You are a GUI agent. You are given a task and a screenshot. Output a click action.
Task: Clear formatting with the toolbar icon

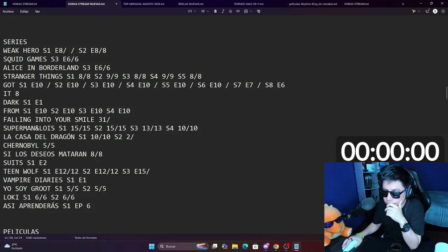point(258,11)
